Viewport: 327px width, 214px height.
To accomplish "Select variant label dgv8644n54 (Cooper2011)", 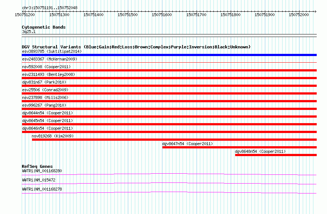I will point(47,113).
